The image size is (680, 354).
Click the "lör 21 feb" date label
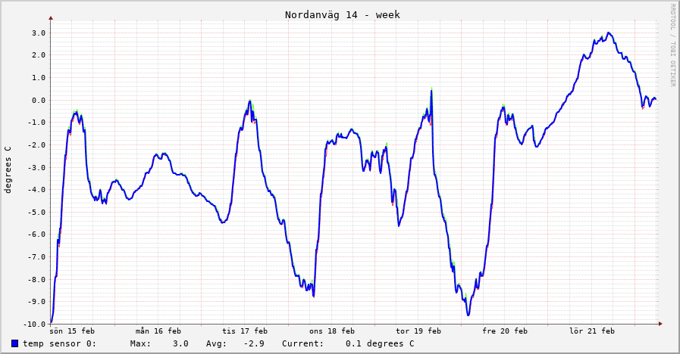point(592,331)
